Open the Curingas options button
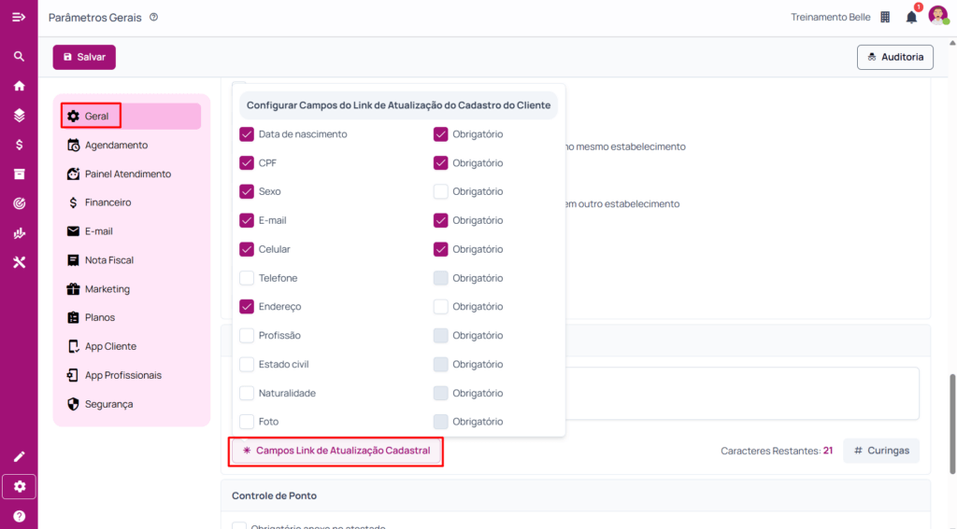The image size is (957, 529). pos(880,451)
